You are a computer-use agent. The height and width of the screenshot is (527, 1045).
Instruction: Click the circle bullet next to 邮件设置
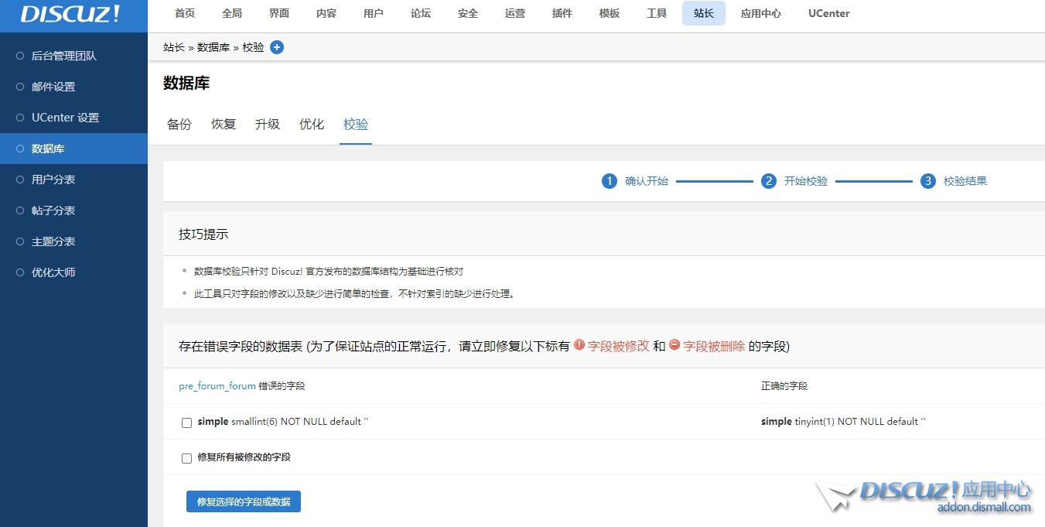point(21,87)
